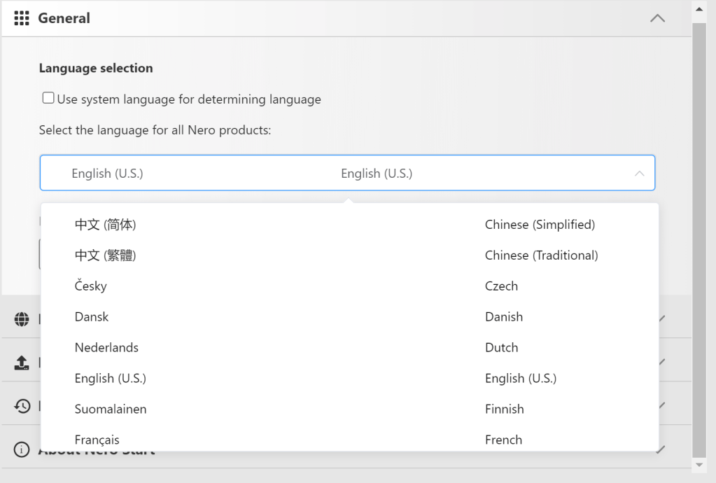Viewport: 716px width, 483px height.
Task: Click the vertical scrollbar thumb
Action: tap(699, 238)
